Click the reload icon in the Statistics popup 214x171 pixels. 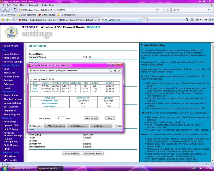115,71
